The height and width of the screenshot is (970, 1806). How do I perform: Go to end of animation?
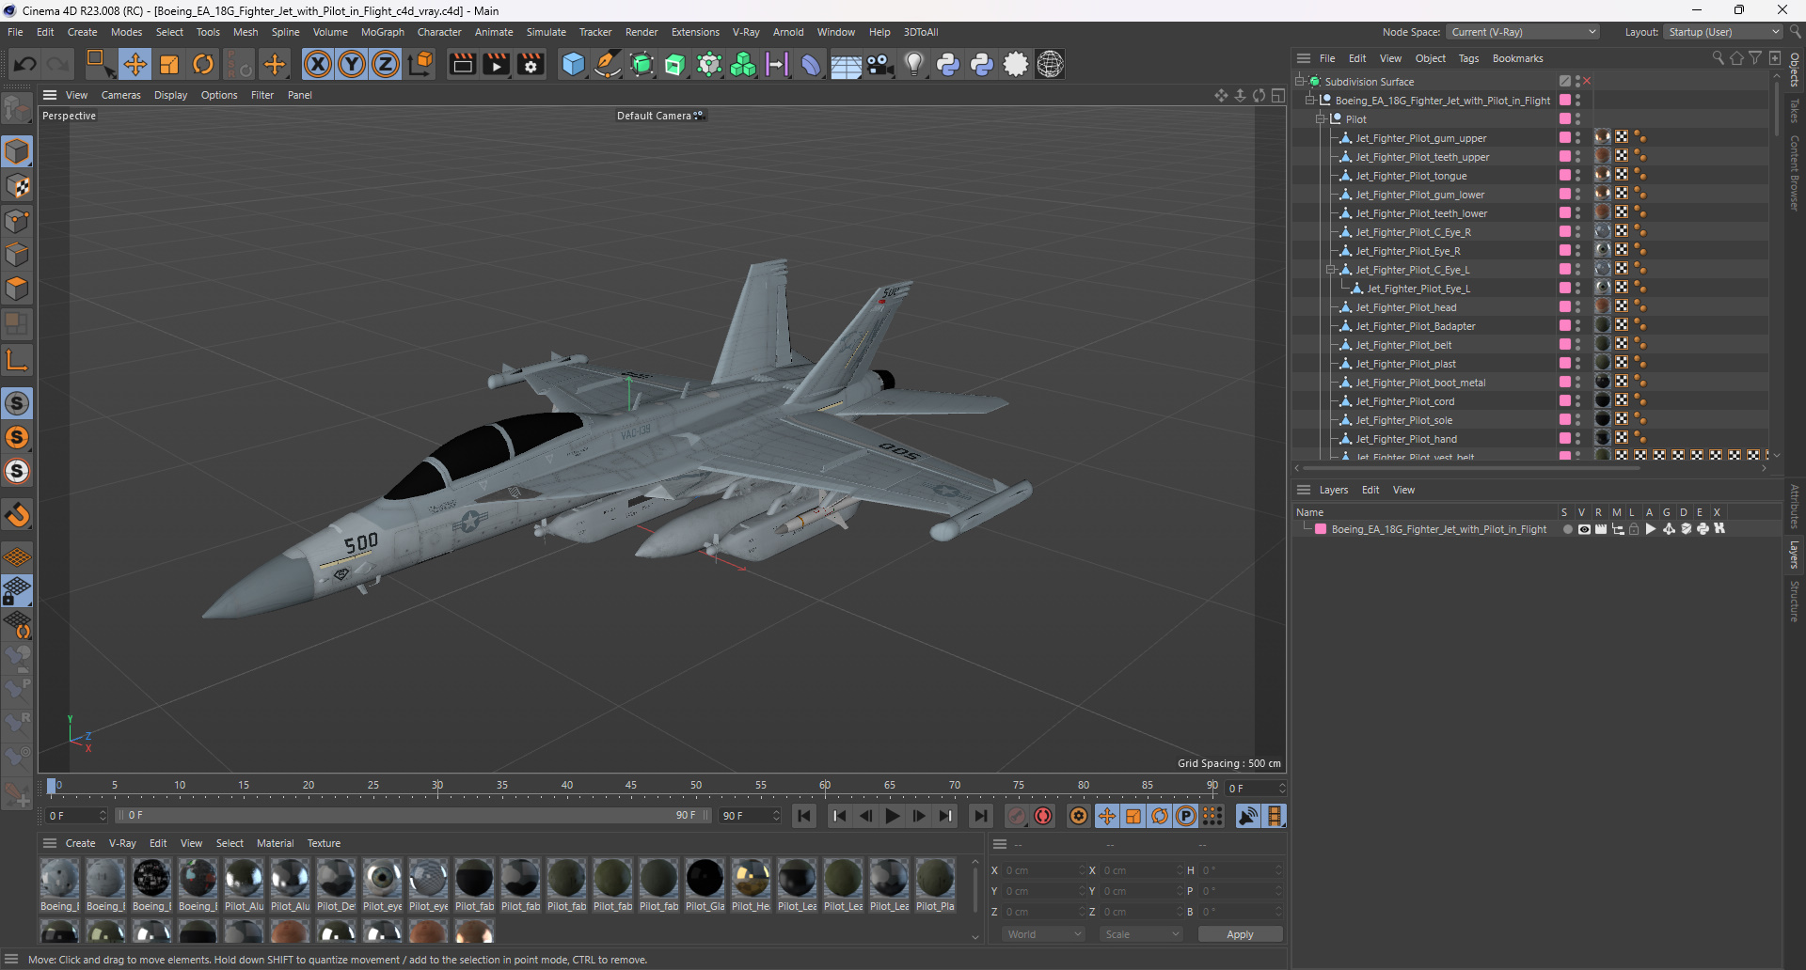tap(981, 816)
